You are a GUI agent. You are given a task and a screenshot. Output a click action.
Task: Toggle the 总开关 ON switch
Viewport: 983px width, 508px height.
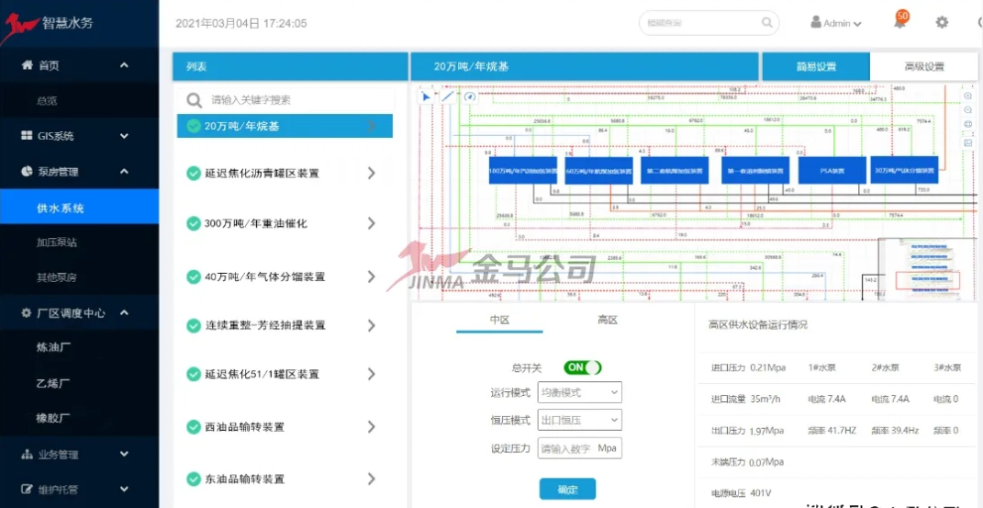point(582,367)
